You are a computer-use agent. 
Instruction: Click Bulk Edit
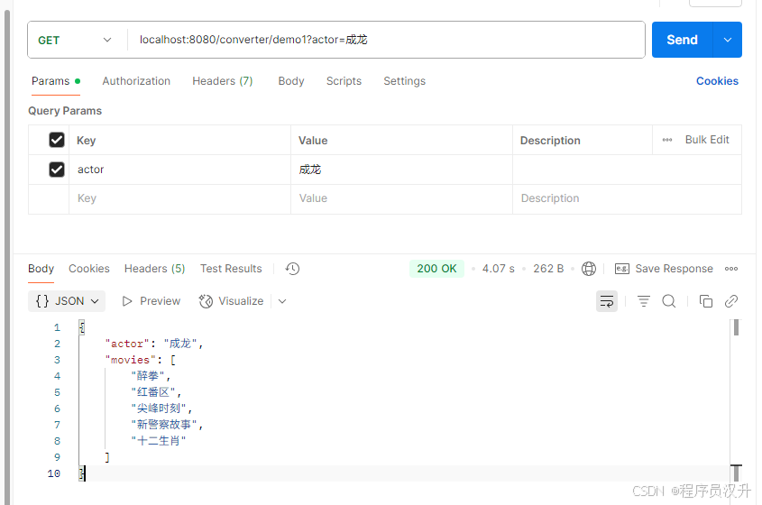(x=707, y=140)
